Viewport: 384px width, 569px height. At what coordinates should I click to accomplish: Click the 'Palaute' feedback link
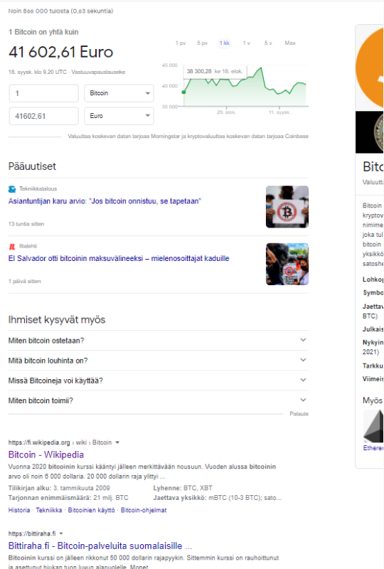(x=299, y=414)
